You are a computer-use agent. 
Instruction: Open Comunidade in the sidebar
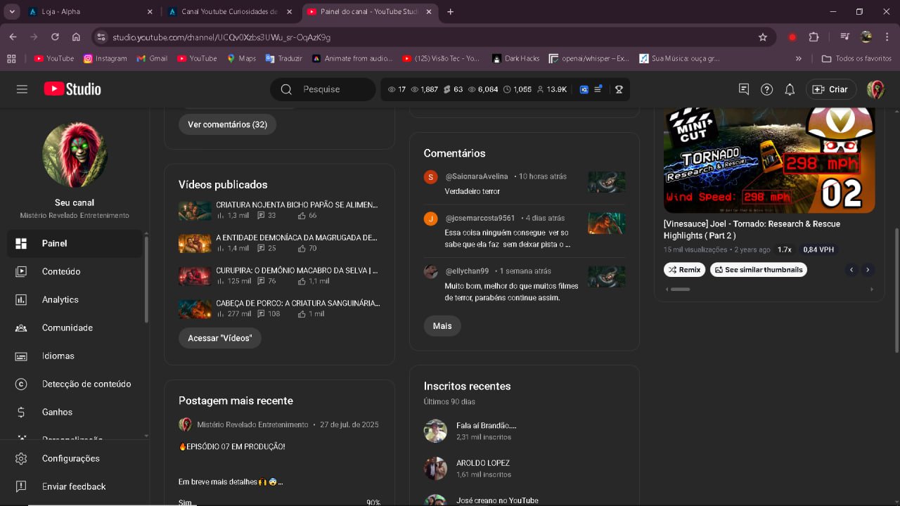(x=75, y=327)
